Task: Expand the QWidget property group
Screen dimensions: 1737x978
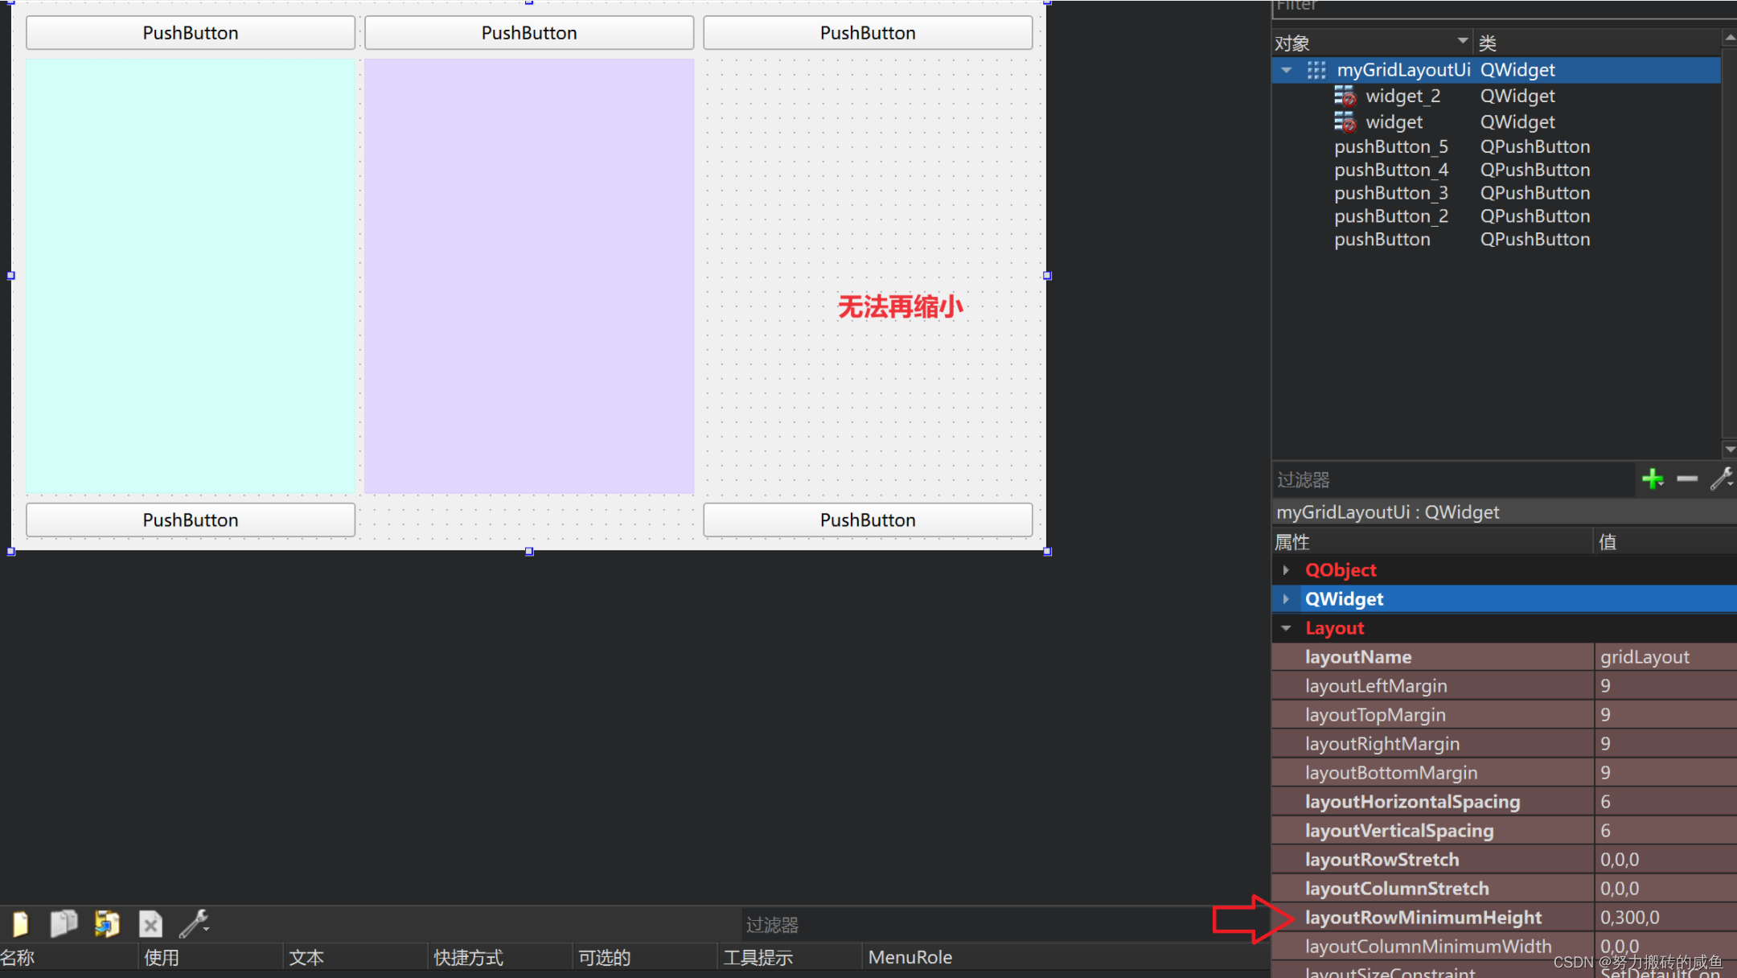Action: pyautogui.click(x=1286, y=599)
